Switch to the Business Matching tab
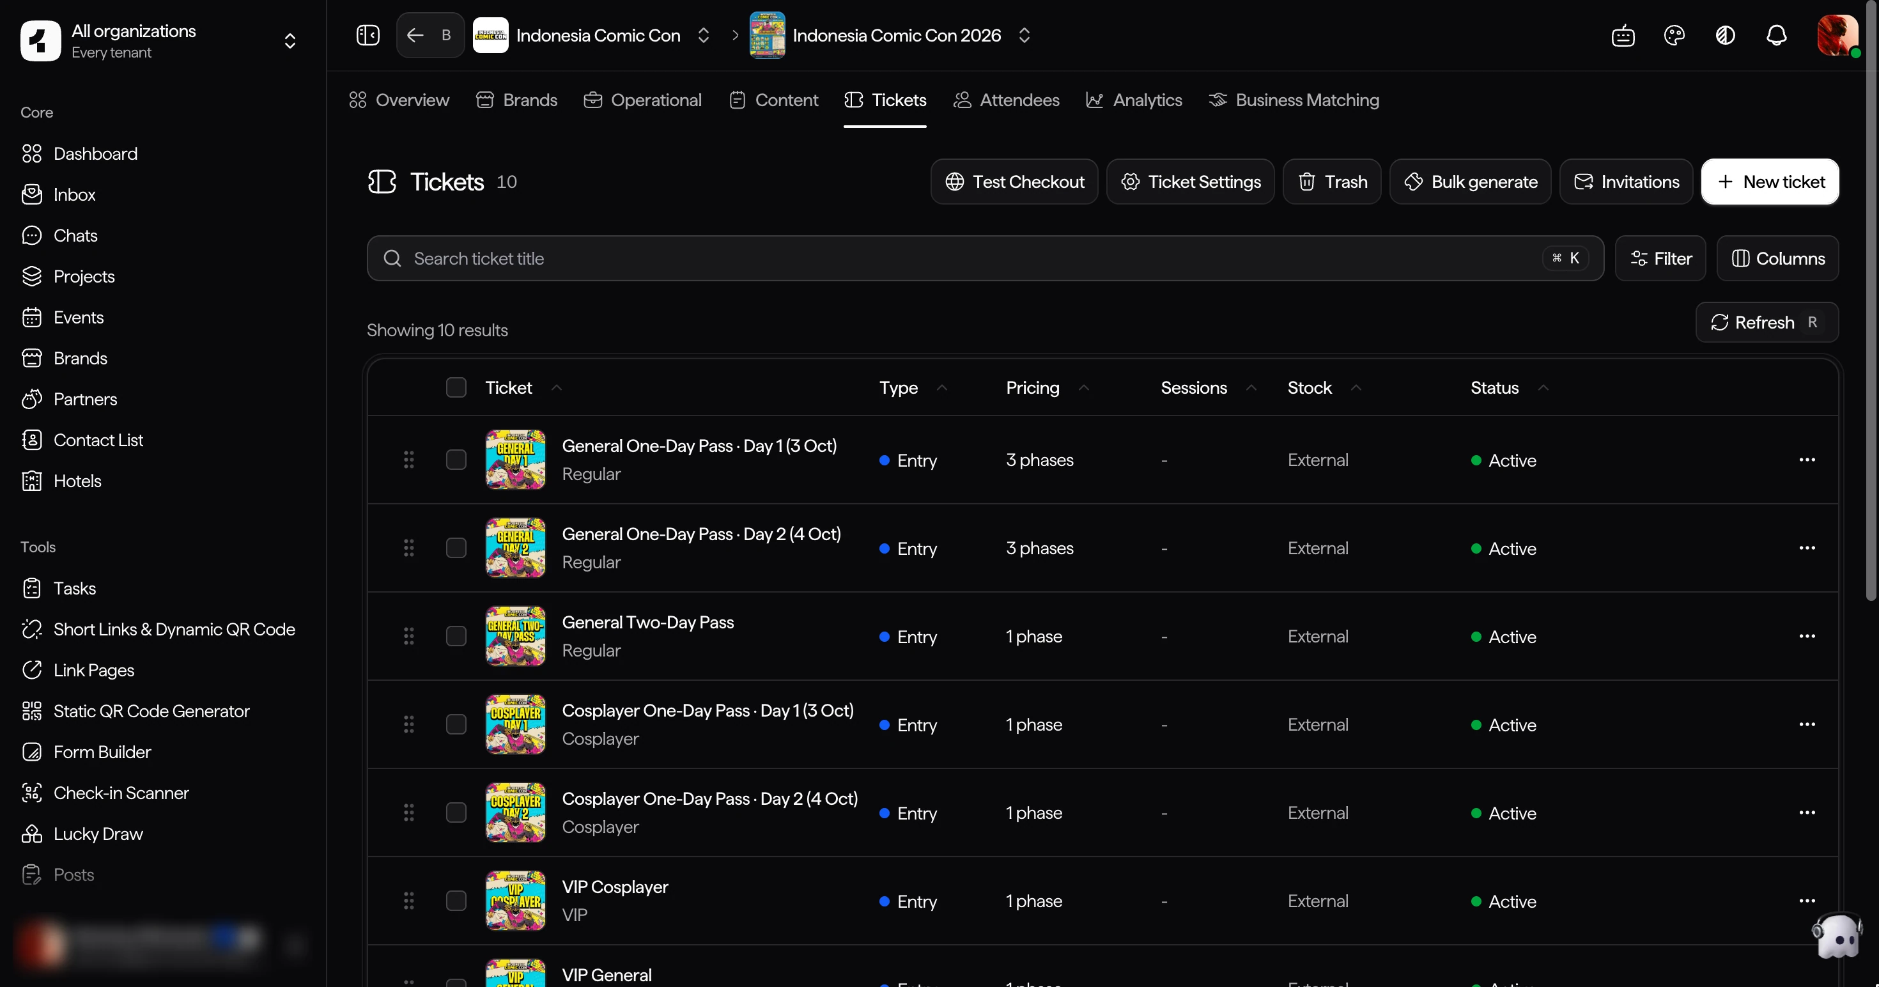The width and height of the screenshot is (1879, 987). (x=1294, y=100)
